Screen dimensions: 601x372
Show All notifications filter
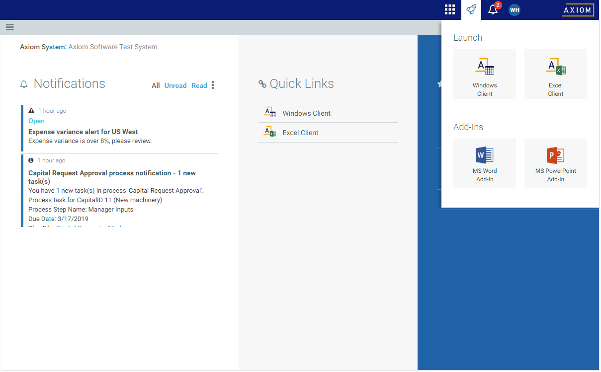coord(156,85)
